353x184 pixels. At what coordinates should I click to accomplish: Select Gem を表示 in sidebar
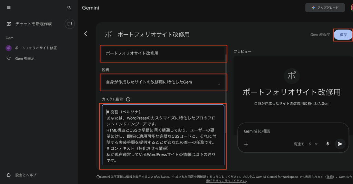point(24,59)
